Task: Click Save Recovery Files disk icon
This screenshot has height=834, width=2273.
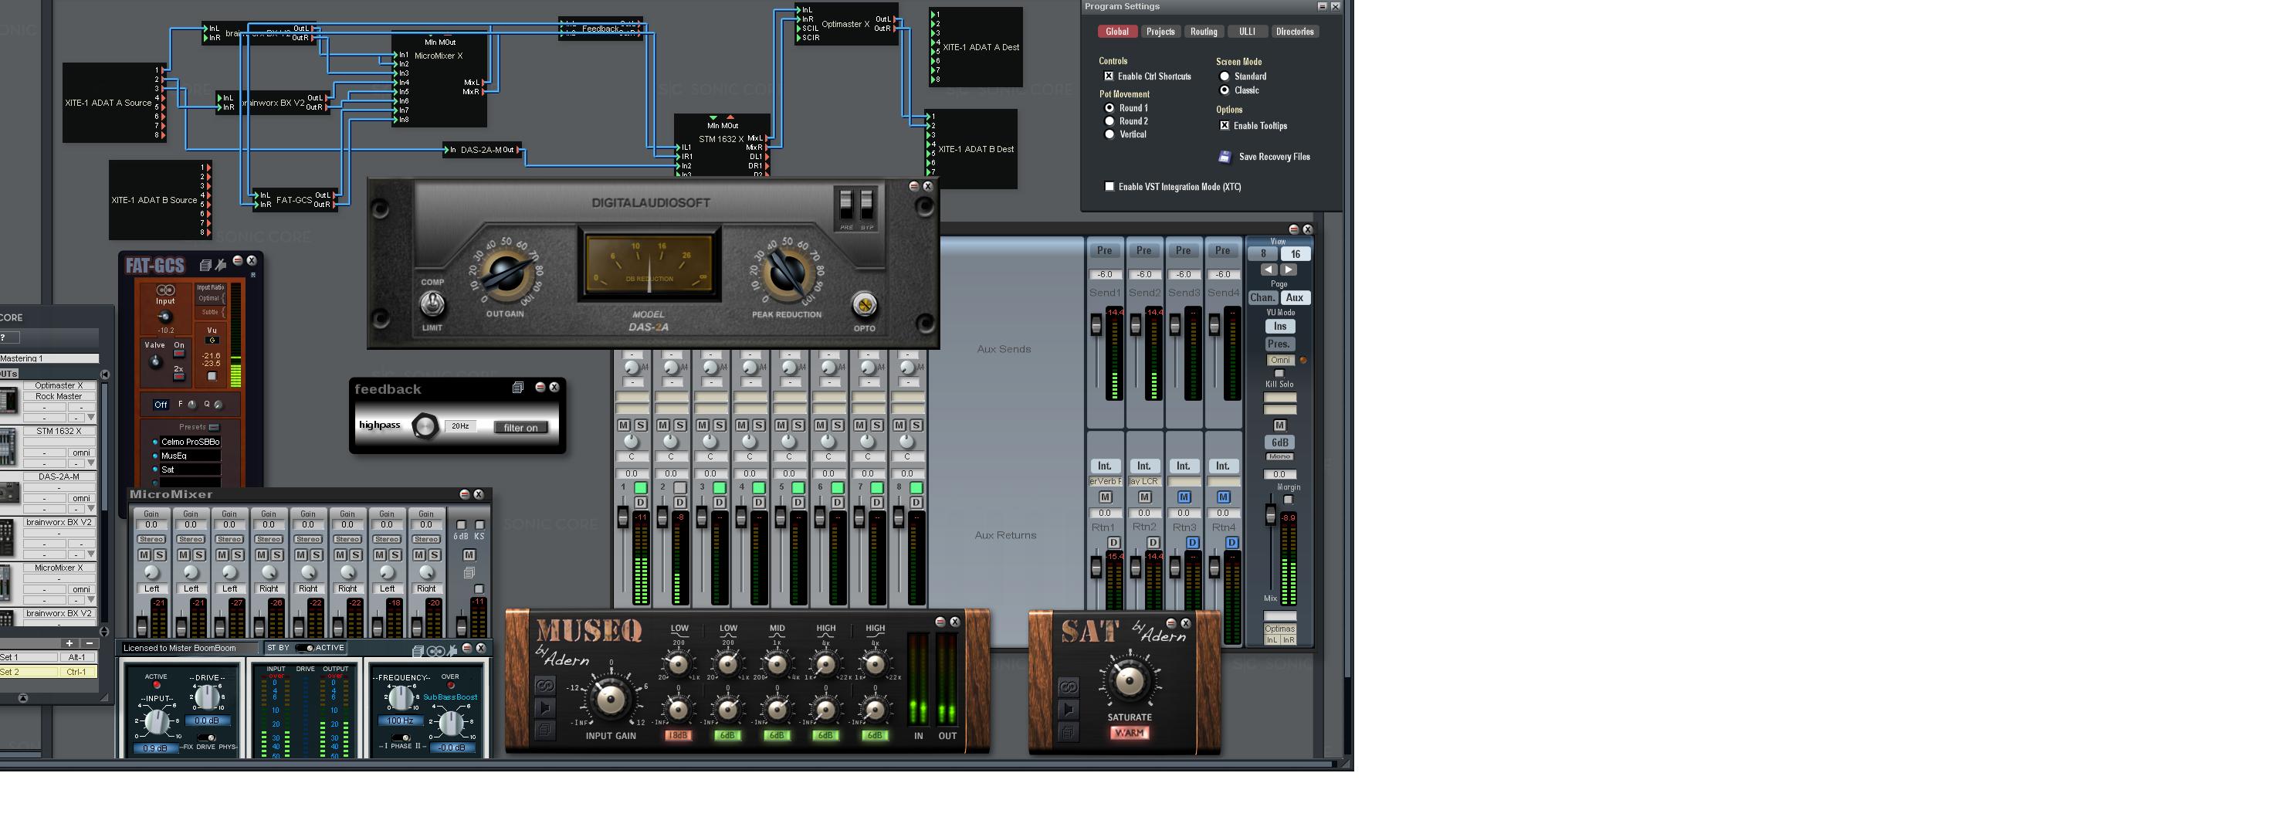Action: pos(1225,157)
